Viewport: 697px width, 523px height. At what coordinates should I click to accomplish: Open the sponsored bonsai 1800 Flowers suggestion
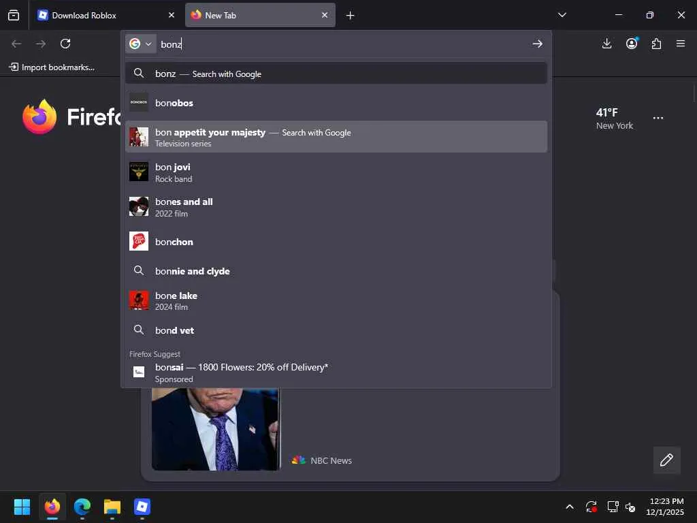(336, 373)
